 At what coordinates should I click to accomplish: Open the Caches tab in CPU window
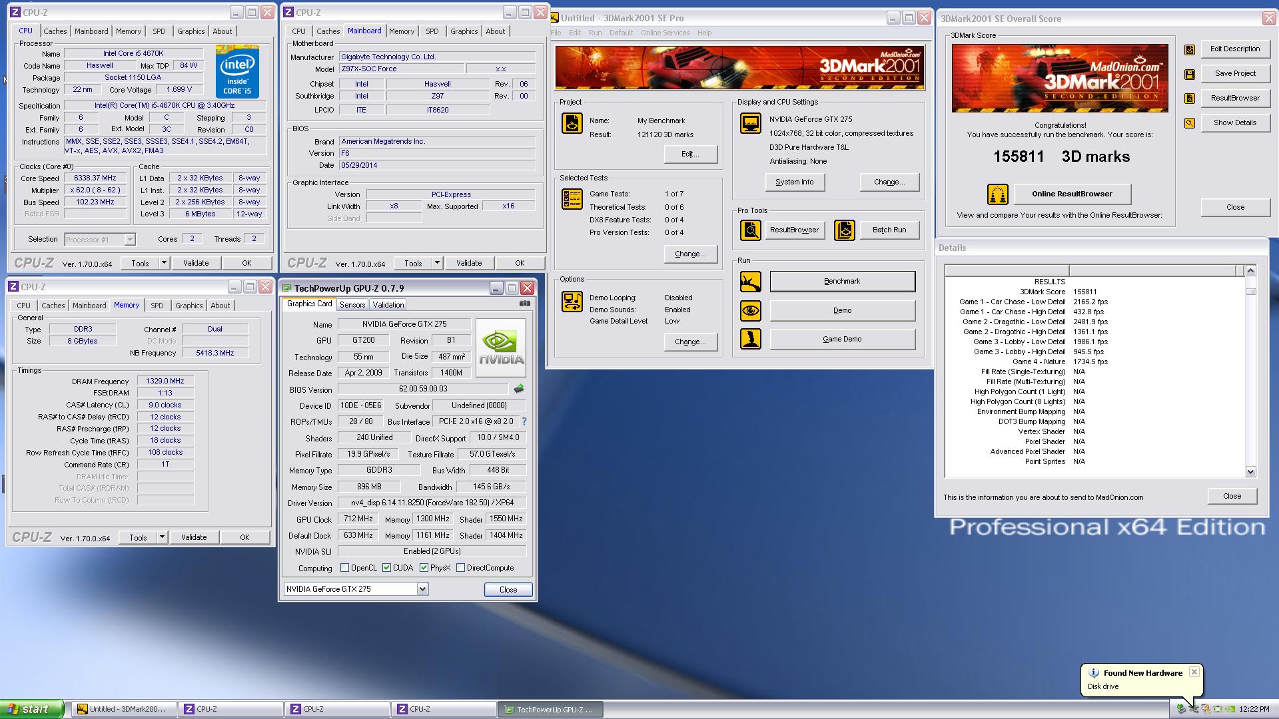(55, 31)
